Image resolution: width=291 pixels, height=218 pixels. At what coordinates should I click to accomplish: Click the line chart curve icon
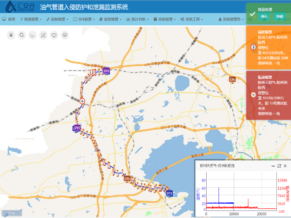click(32, 35)
